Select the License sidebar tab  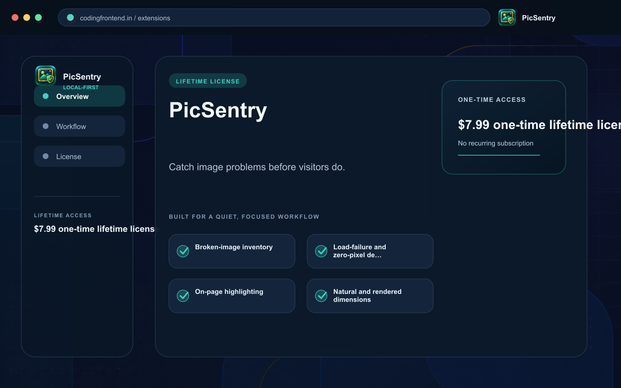tap(80, 156)
